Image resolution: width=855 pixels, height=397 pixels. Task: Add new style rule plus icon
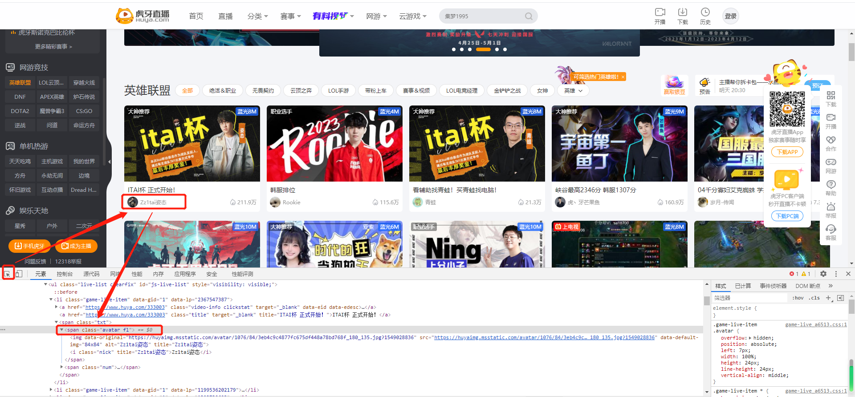pyautogui.click(x=828, y=298)
